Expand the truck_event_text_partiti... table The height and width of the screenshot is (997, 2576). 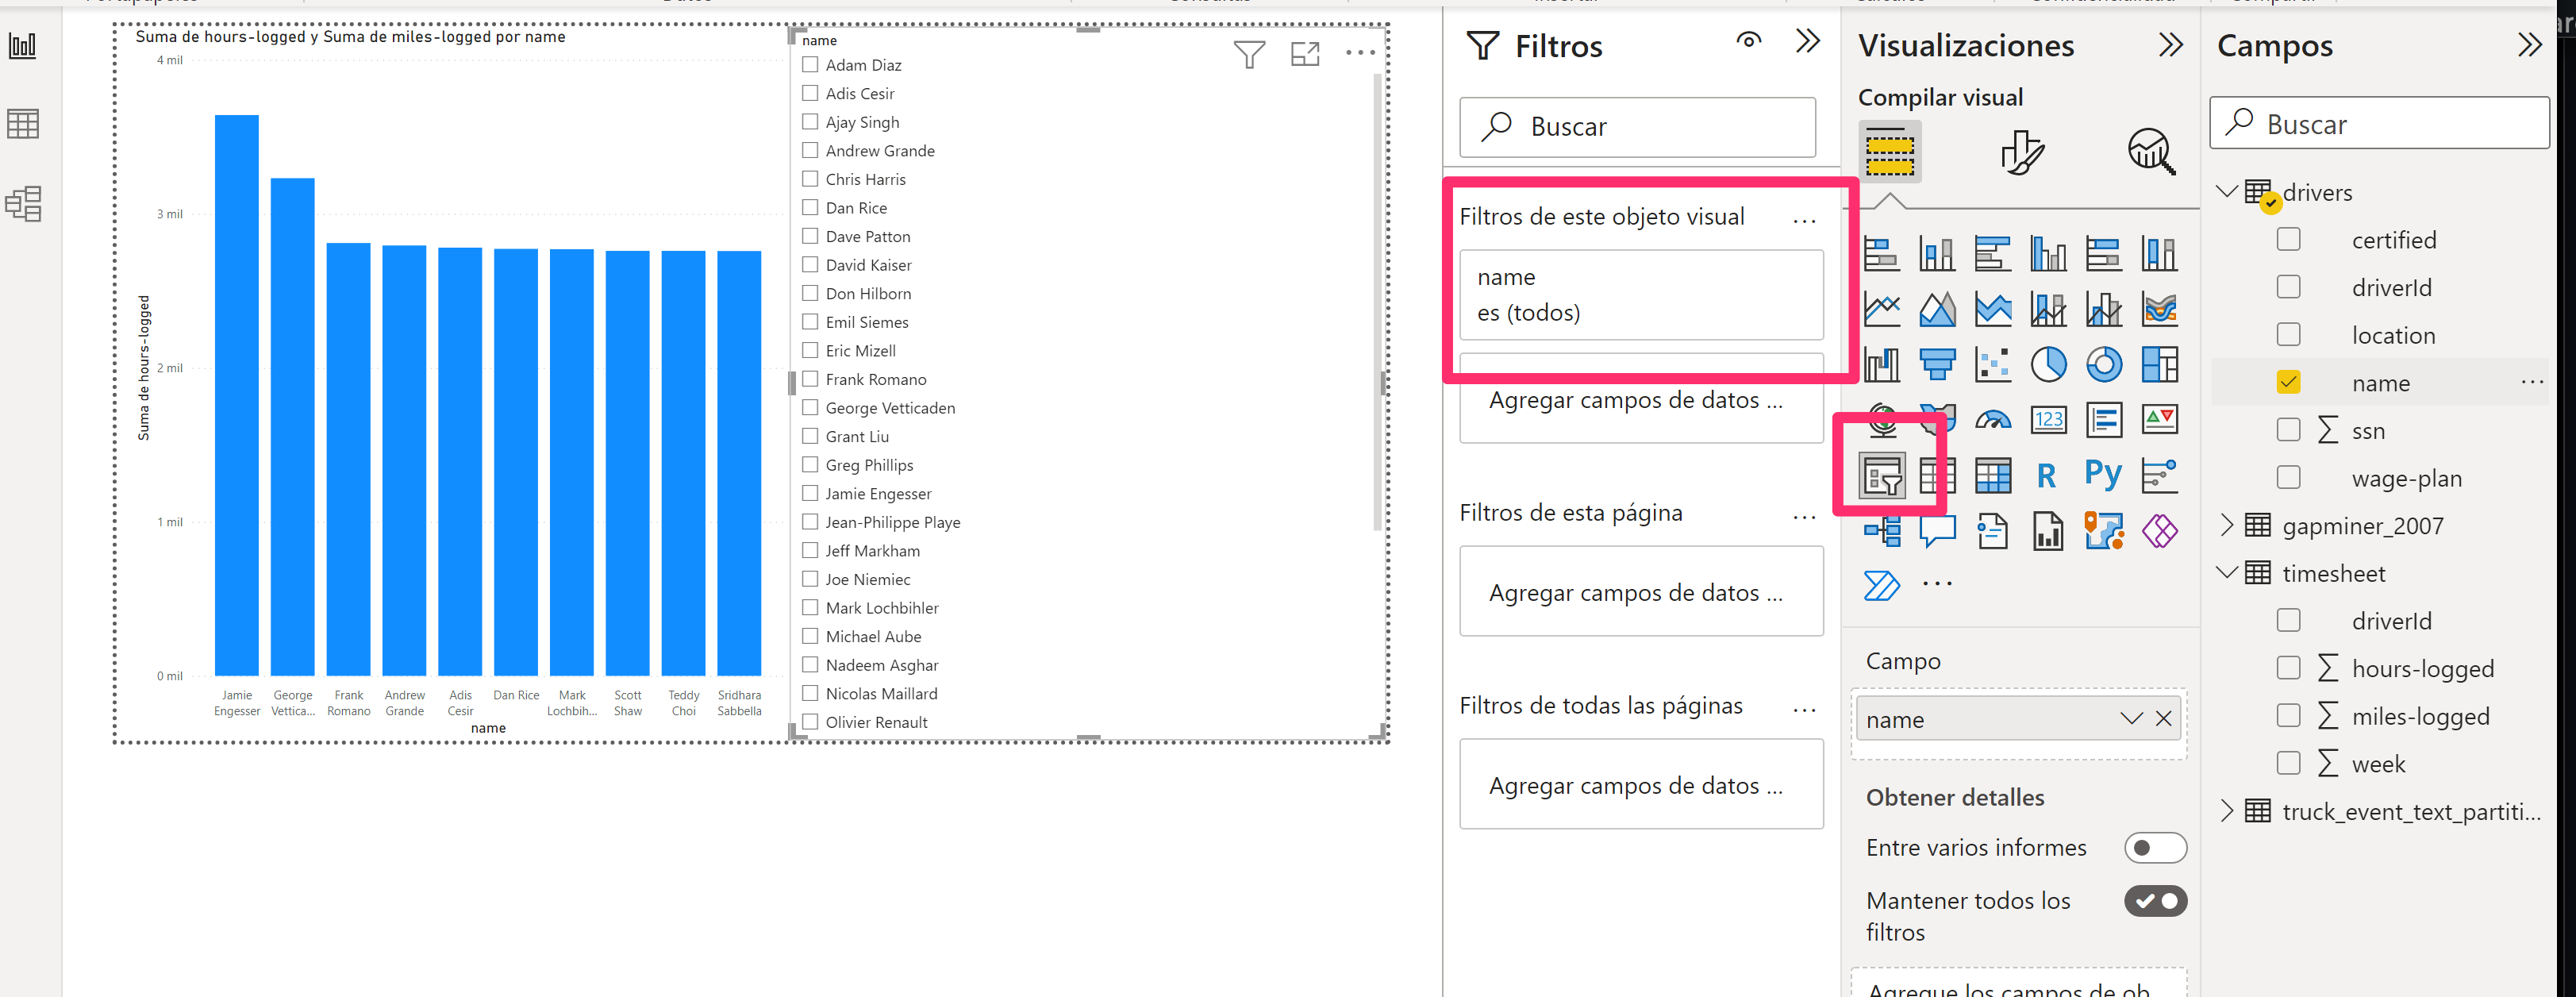[2226, 811]
